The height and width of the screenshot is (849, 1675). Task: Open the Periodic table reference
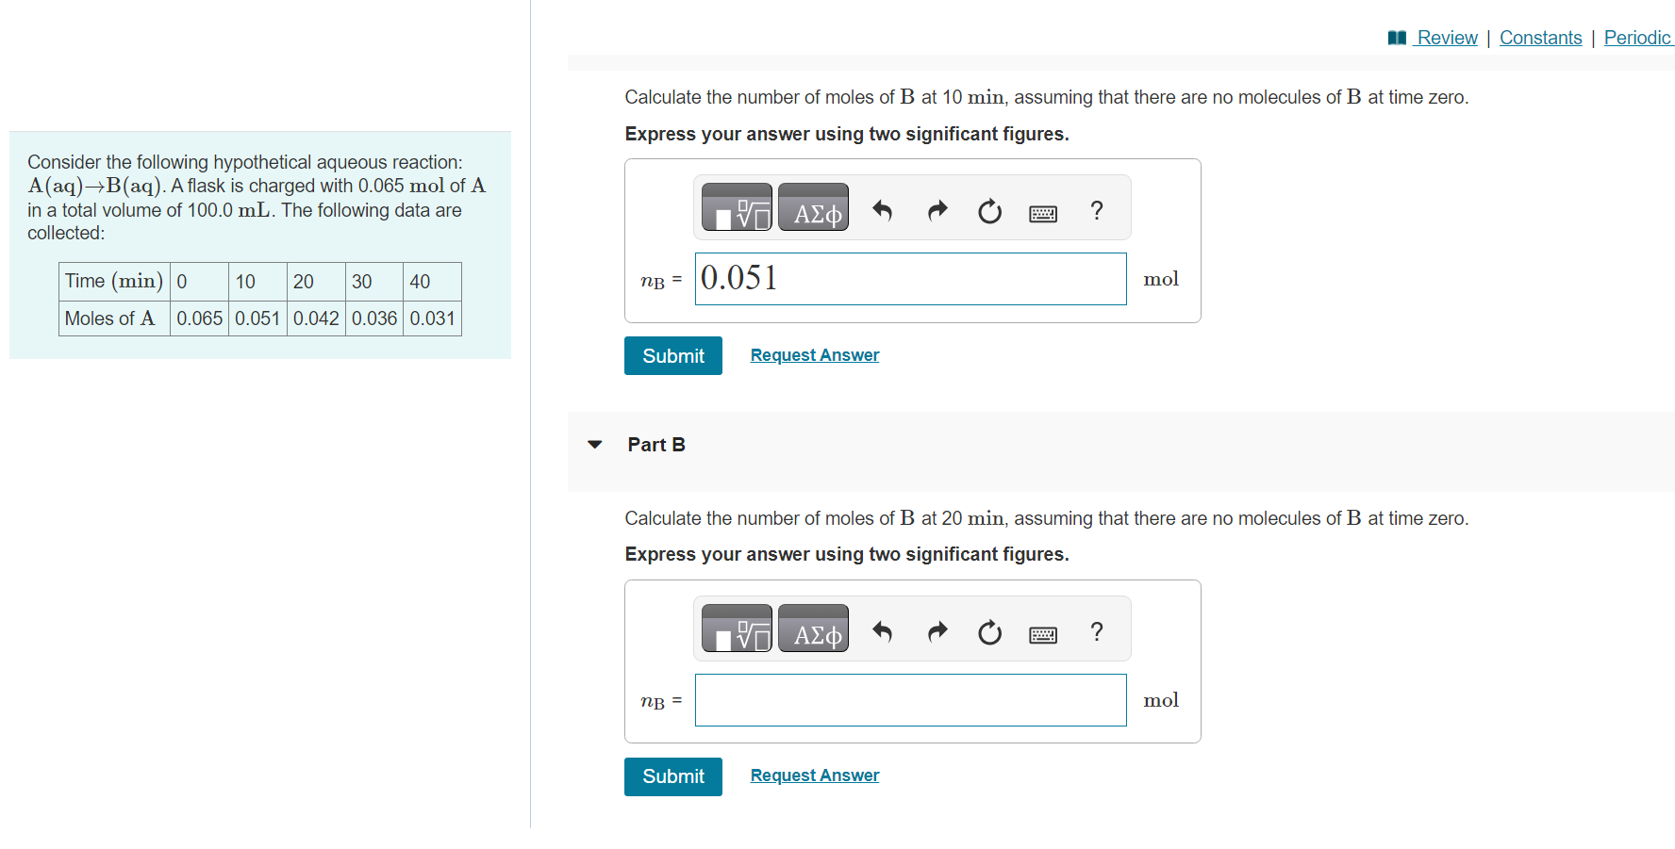click(x=1638, y=37)
